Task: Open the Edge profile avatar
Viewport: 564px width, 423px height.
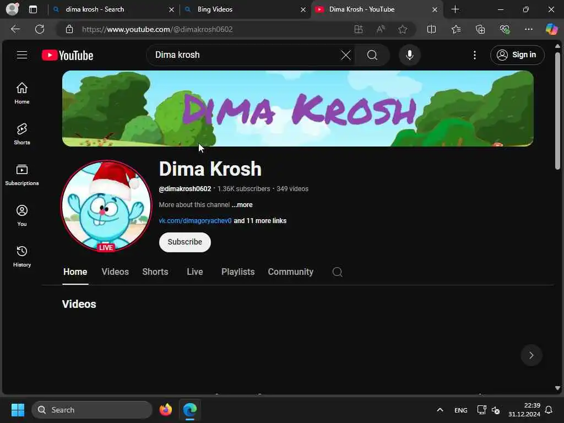Action: [12, 9]
